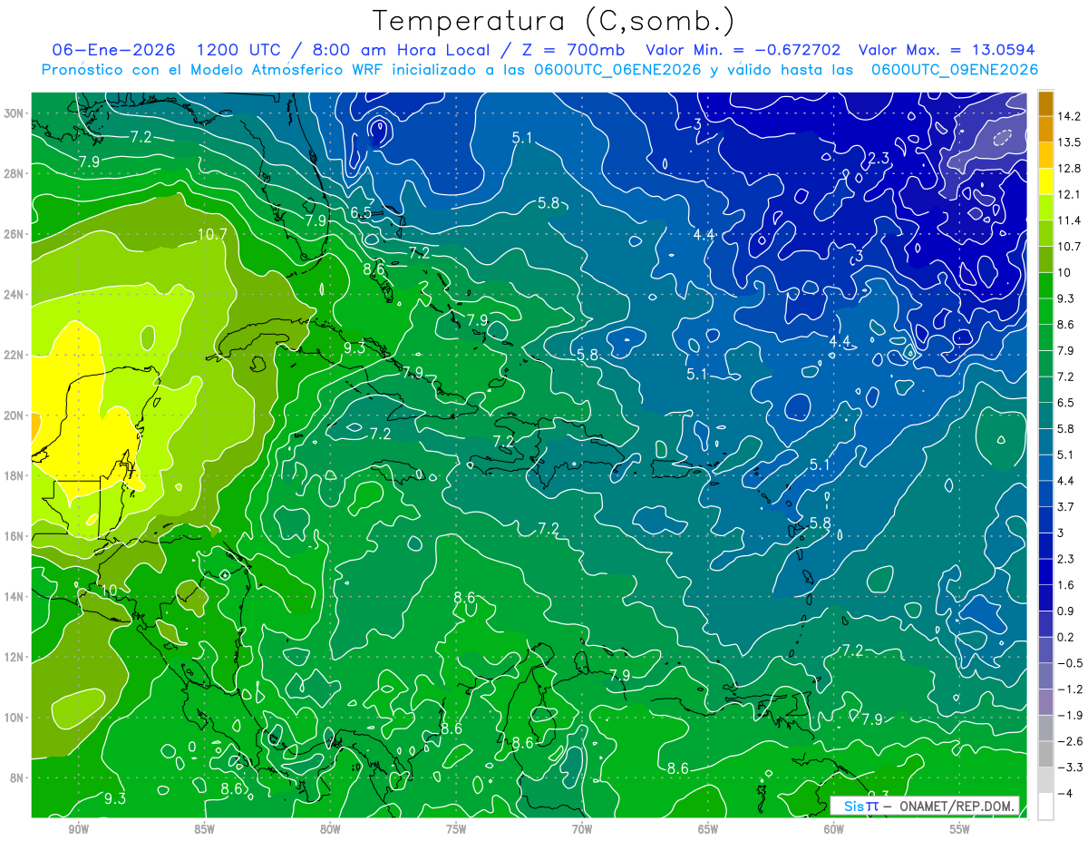Click the "-3.3" color scale label
This screenshot has height=841, width=1088.
[1070, 768]
